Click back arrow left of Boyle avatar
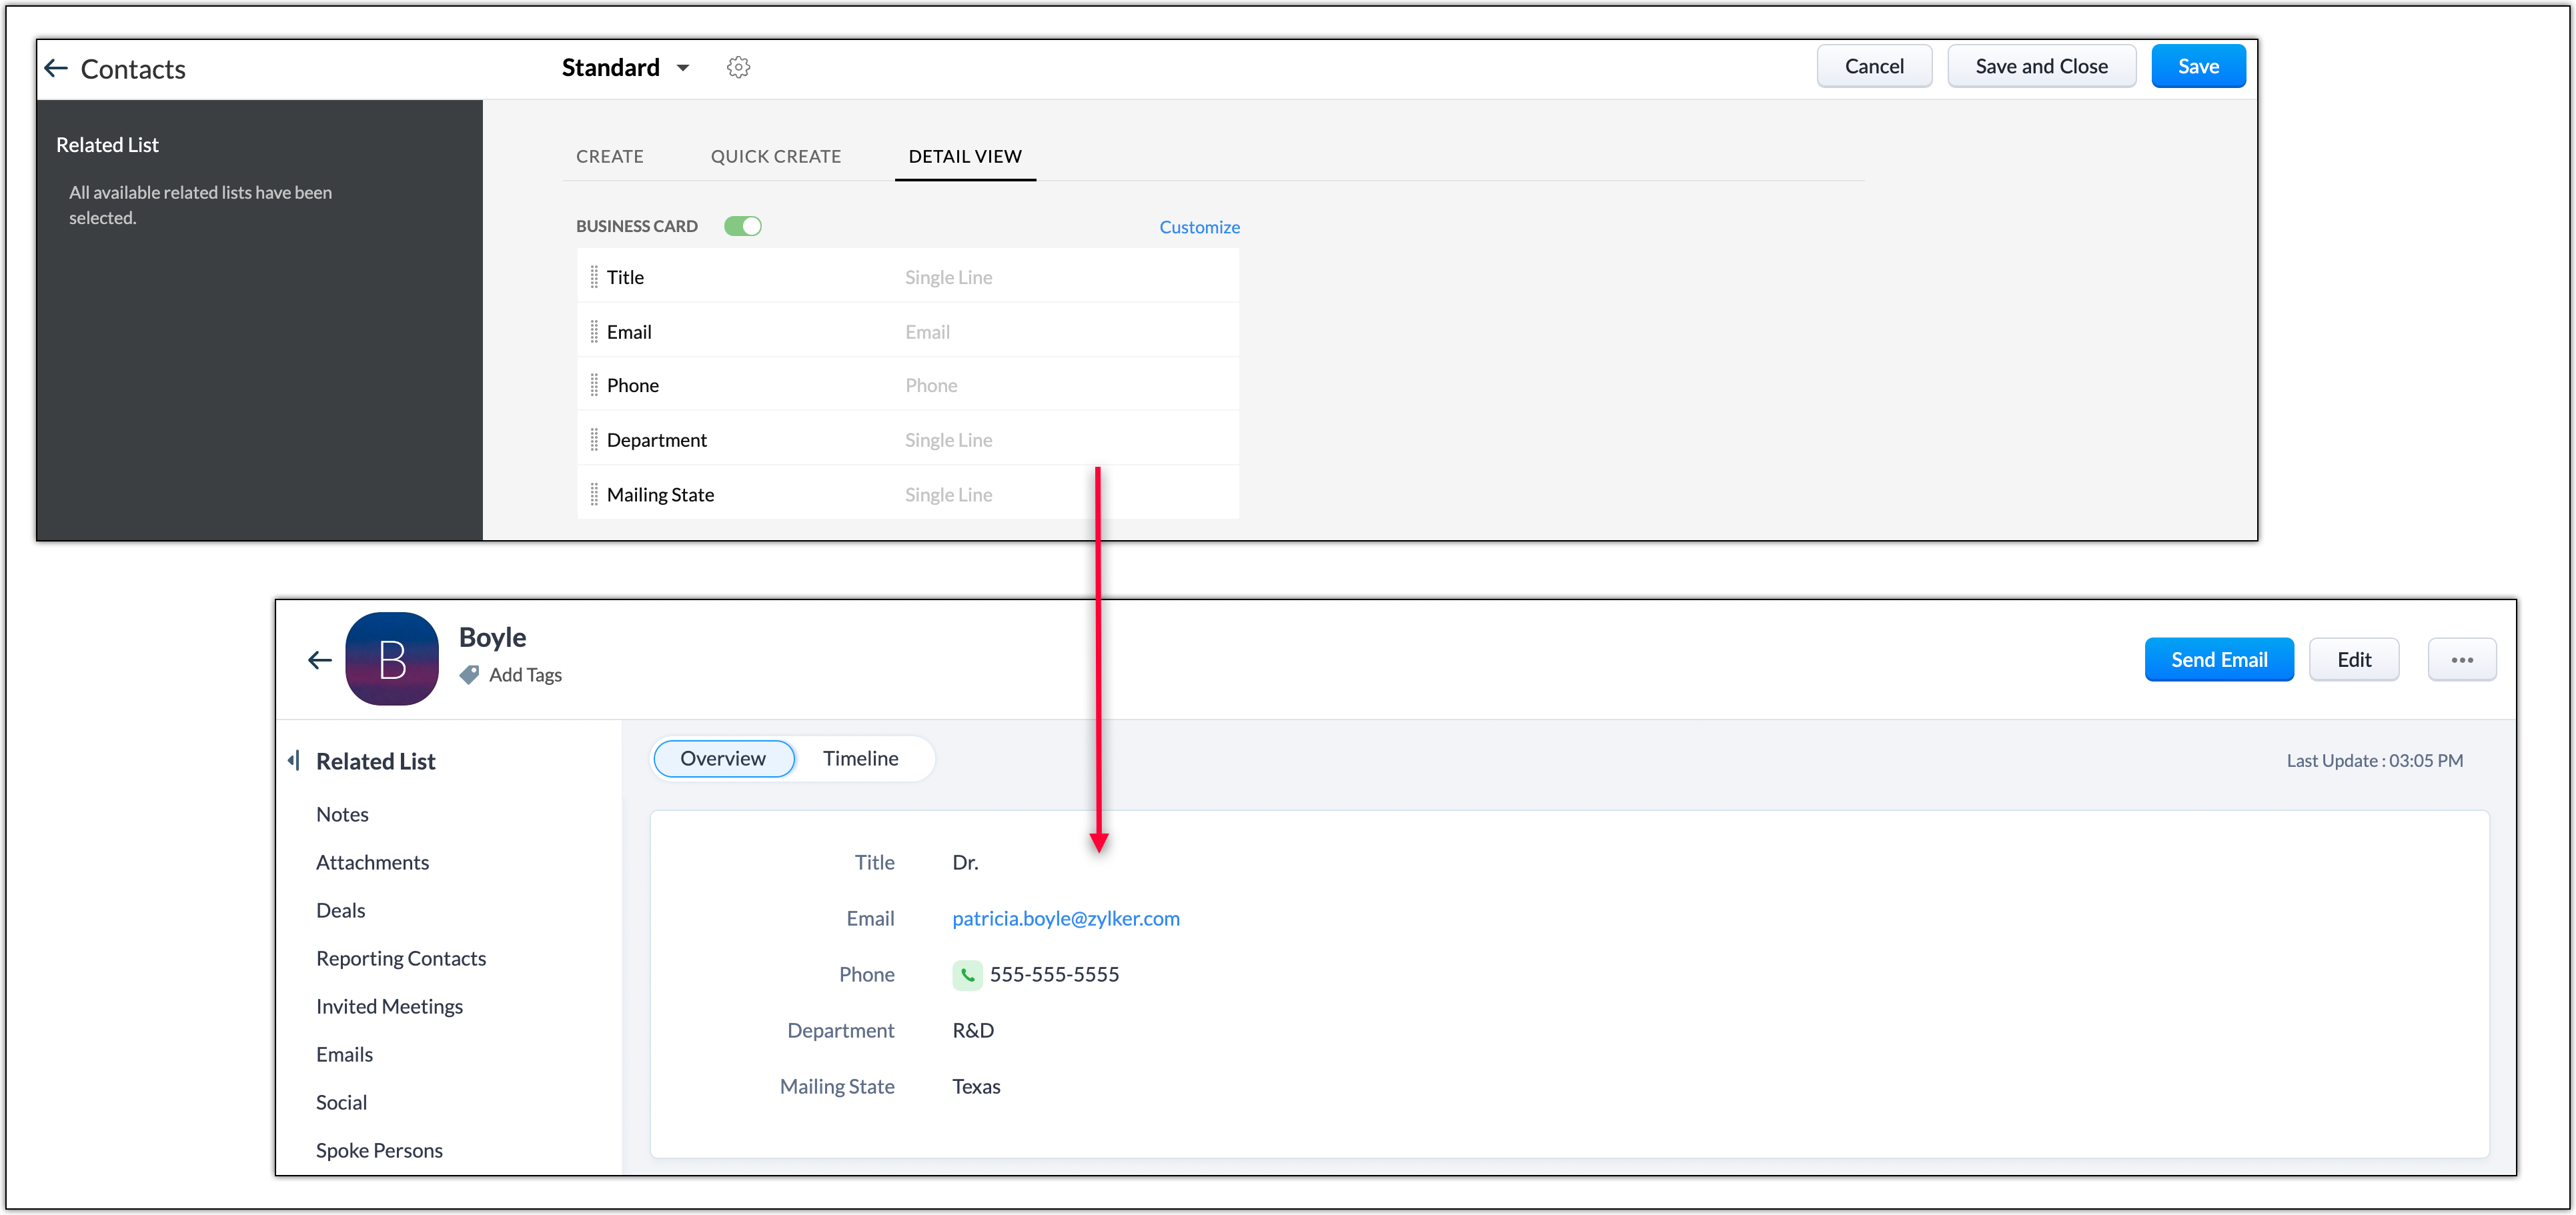This screenshot has width=2576, height=1215. click(320, 660)
